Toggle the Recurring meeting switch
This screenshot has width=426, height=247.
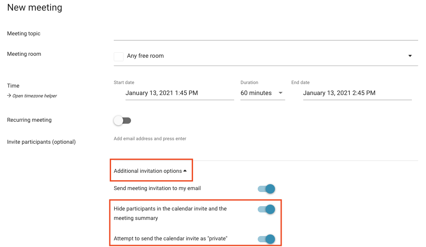coord(122,121)
